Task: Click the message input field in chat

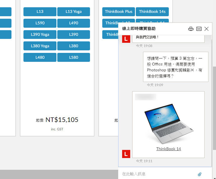Action: pos(158,174)
